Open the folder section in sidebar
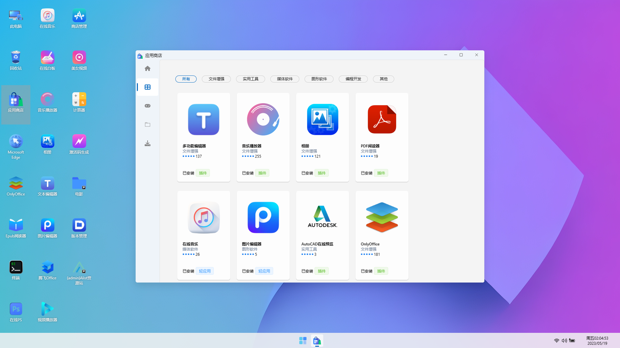The height and width of the screenshot is (348, 620). tap(148, 124)
